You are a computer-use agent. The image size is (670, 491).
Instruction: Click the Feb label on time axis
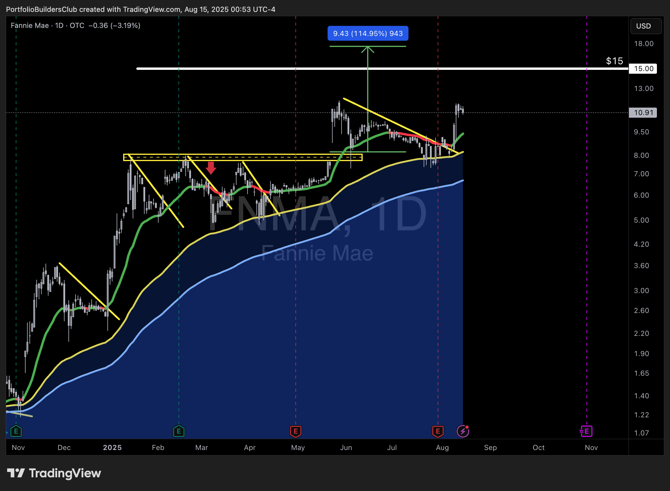coord(158,448)
